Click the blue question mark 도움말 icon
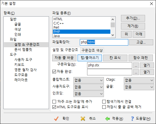This screenshot has height=124, width=156. 132,119
